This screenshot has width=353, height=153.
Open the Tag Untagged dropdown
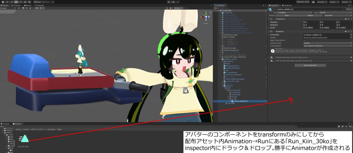coord(294,13)
